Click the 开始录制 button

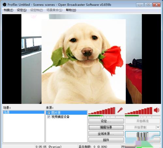click(141, 127)
